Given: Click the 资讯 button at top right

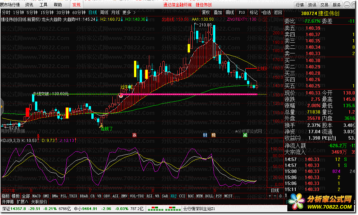Looking at the screenshot, I should 312,5.
